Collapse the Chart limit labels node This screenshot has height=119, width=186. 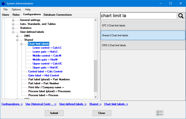coord(21,44)
